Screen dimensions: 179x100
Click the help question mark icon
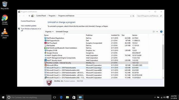click(161, 32)
